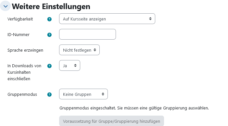Open help for Verfügbarkeit
This screenshot has width=228, height=126.
point(49,19)
